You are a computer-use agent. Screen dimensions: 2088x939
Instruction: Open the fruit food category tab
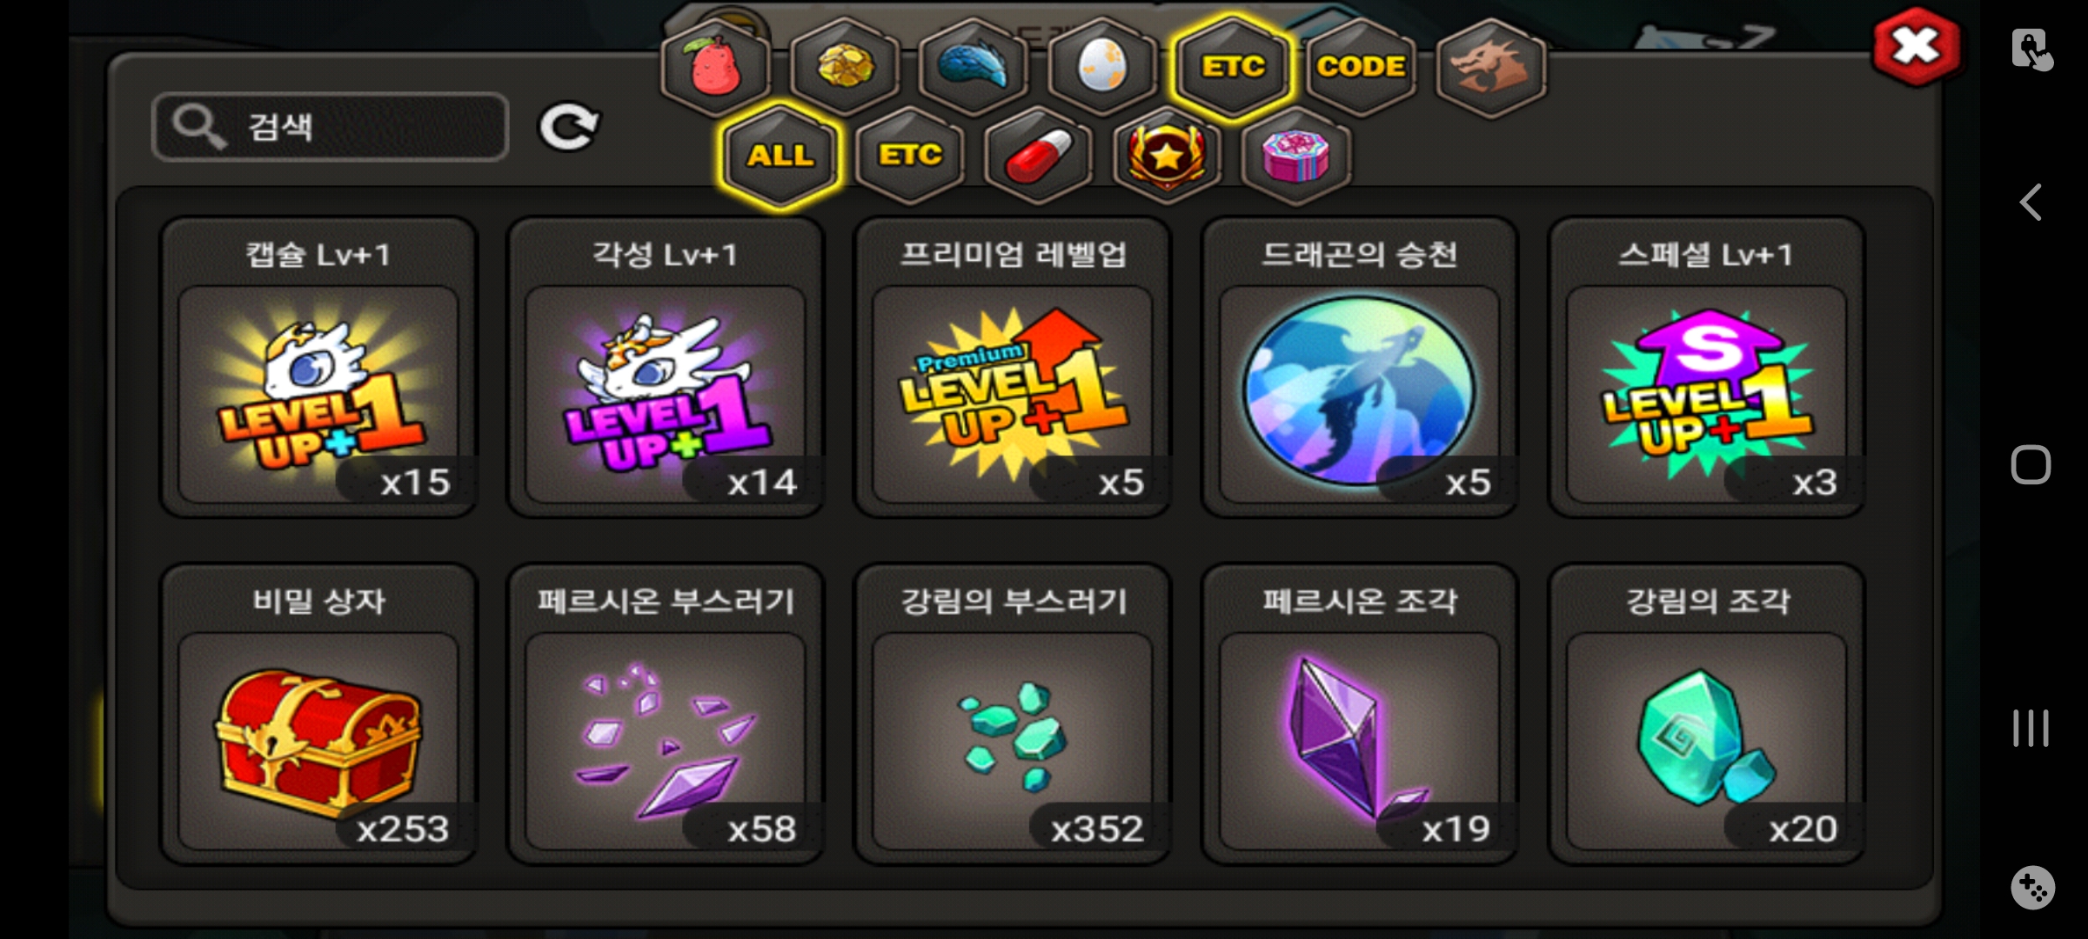[716, 67]
